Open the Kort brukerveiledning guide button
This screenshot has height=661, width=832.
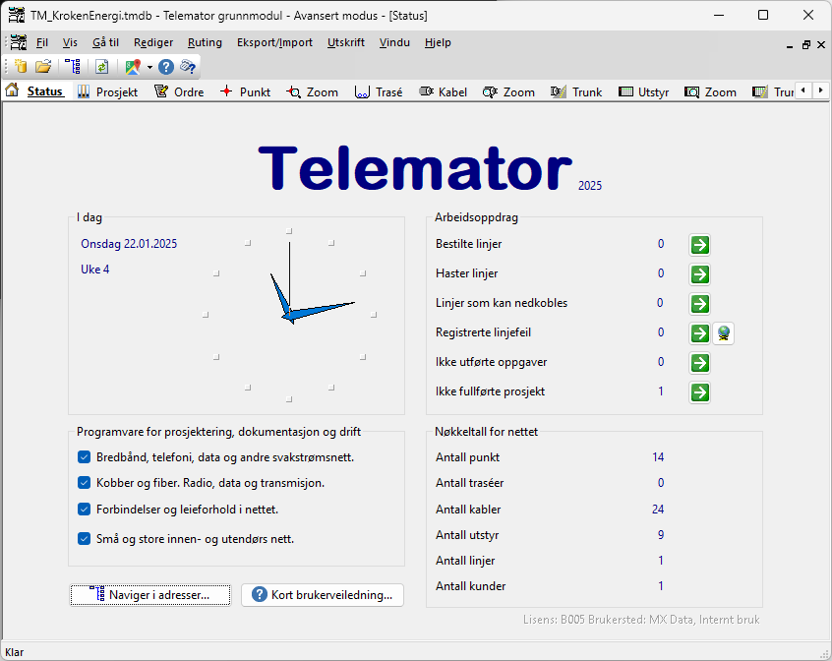(323, 595)
